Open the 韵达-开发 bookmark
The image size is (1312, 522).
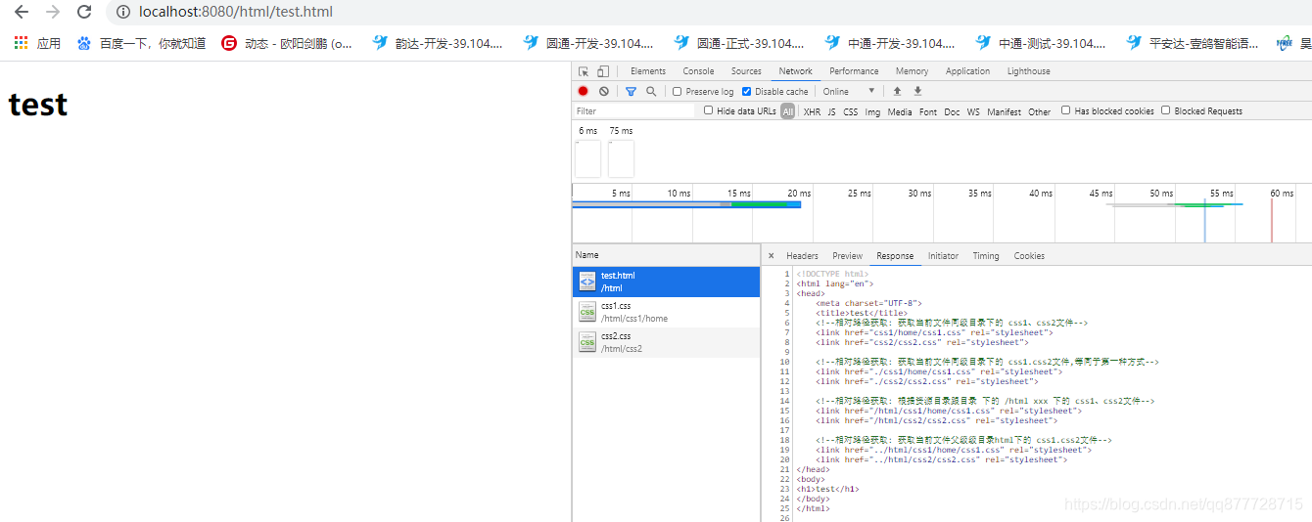438,43
